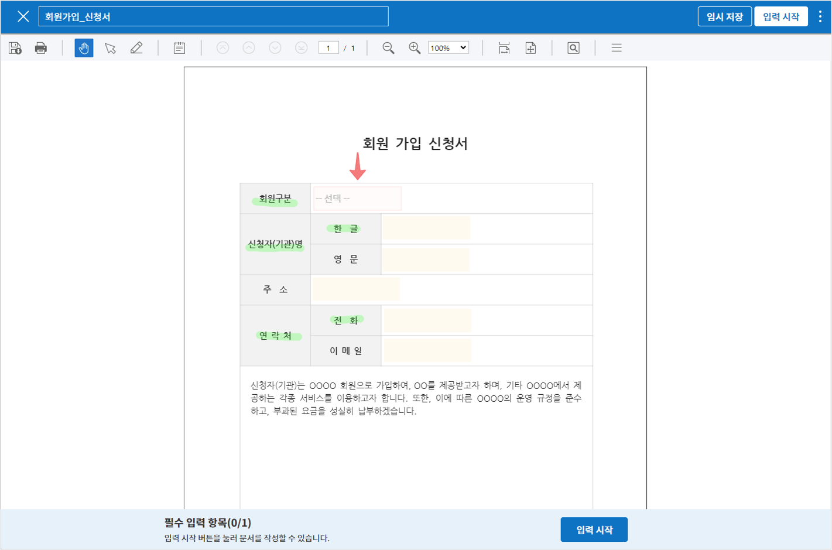The height and width of the screenshot is (550, 832).
Task: Print the document using printer icon
Action: 41,48
